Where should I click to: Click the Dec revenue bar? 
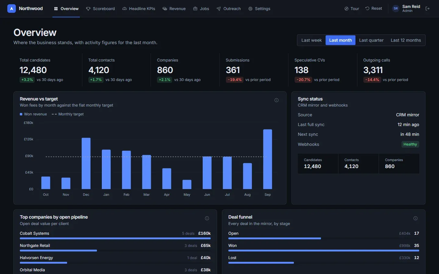(x=86, y=163)
